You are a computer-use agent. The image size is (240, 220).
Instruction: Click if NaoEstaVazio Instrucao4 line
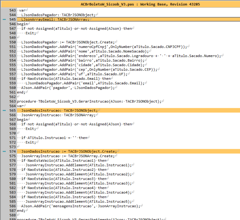click(x=64, y=188)
